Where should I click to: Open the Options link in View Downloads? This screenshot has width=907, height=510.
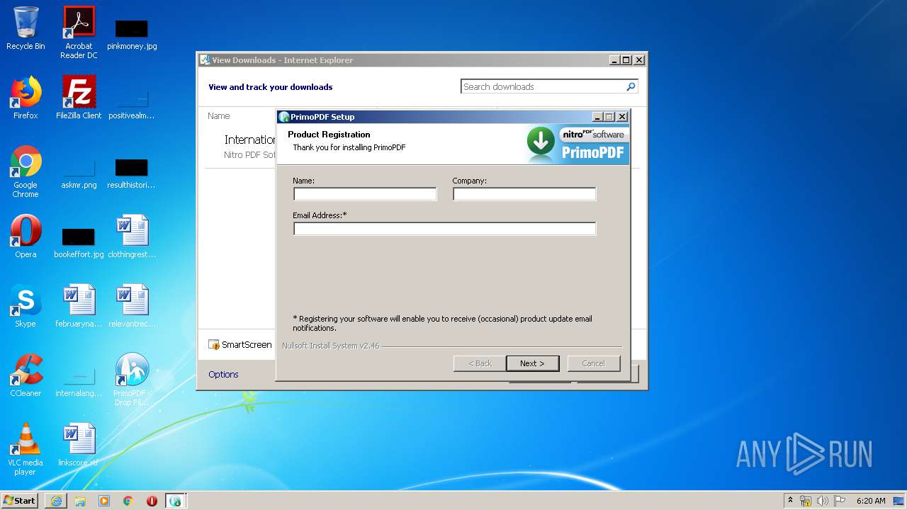[x=223, y=374]
